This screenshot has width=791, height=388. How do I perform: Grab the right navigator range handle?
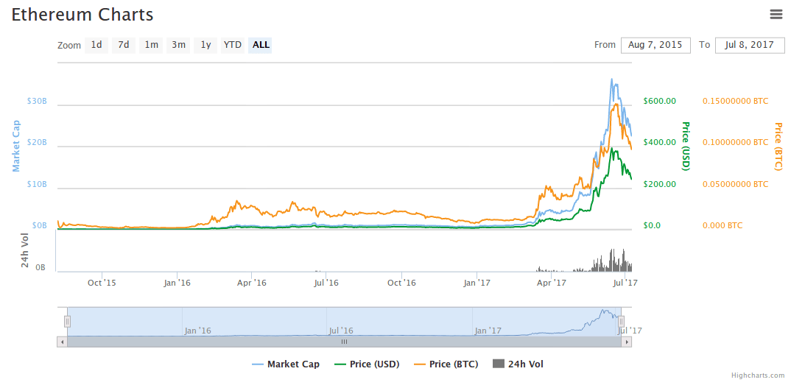coord(622,322)
